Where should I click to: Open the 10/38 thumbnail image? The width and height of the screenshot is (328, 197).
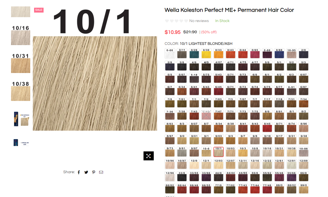tap(20, 91)
